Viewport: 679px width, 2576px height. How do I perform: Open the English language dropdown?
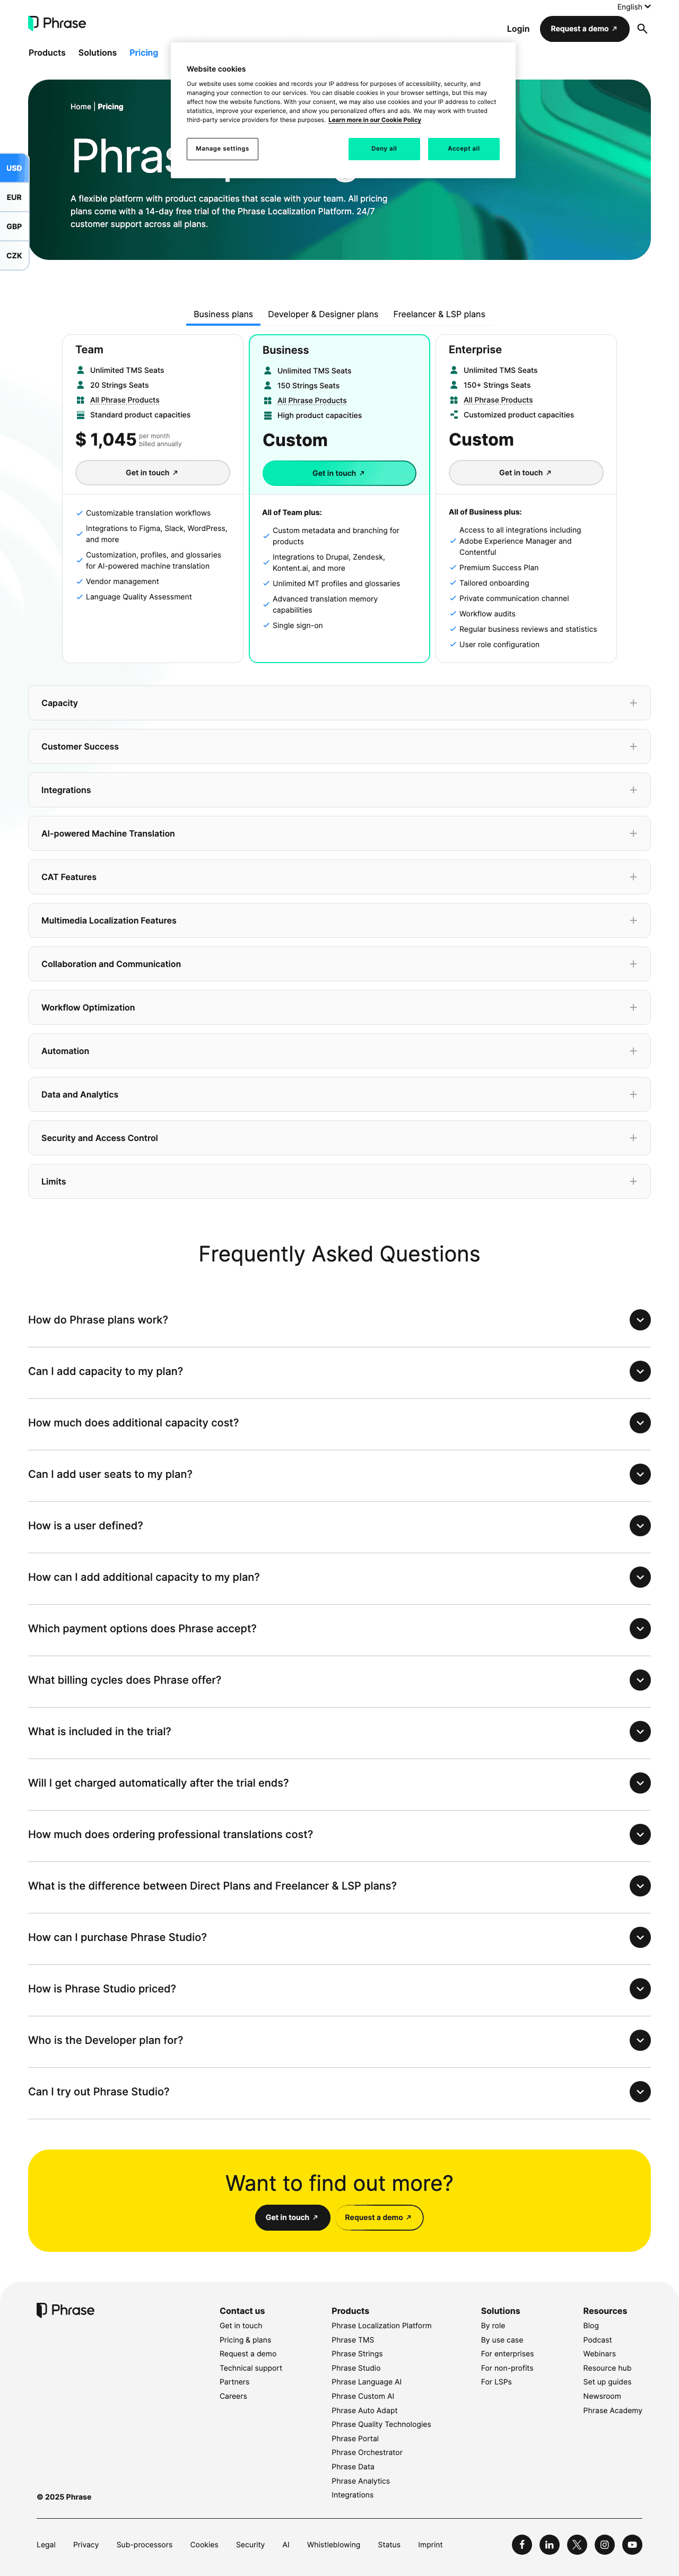[633, 7]
